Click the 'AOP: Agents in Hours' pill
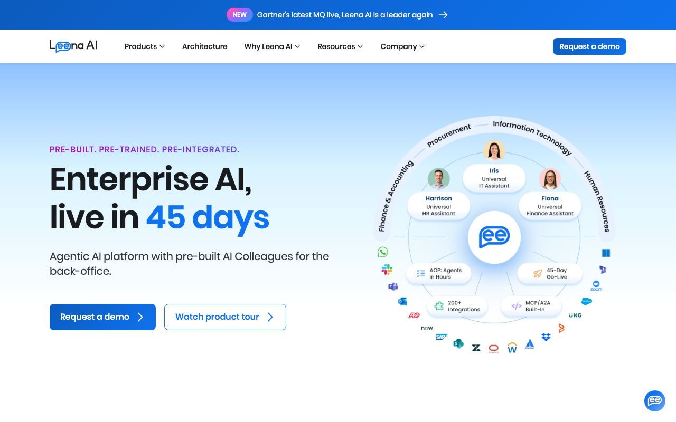The width and height of the screenshot is (676, 422). point(439,273)
